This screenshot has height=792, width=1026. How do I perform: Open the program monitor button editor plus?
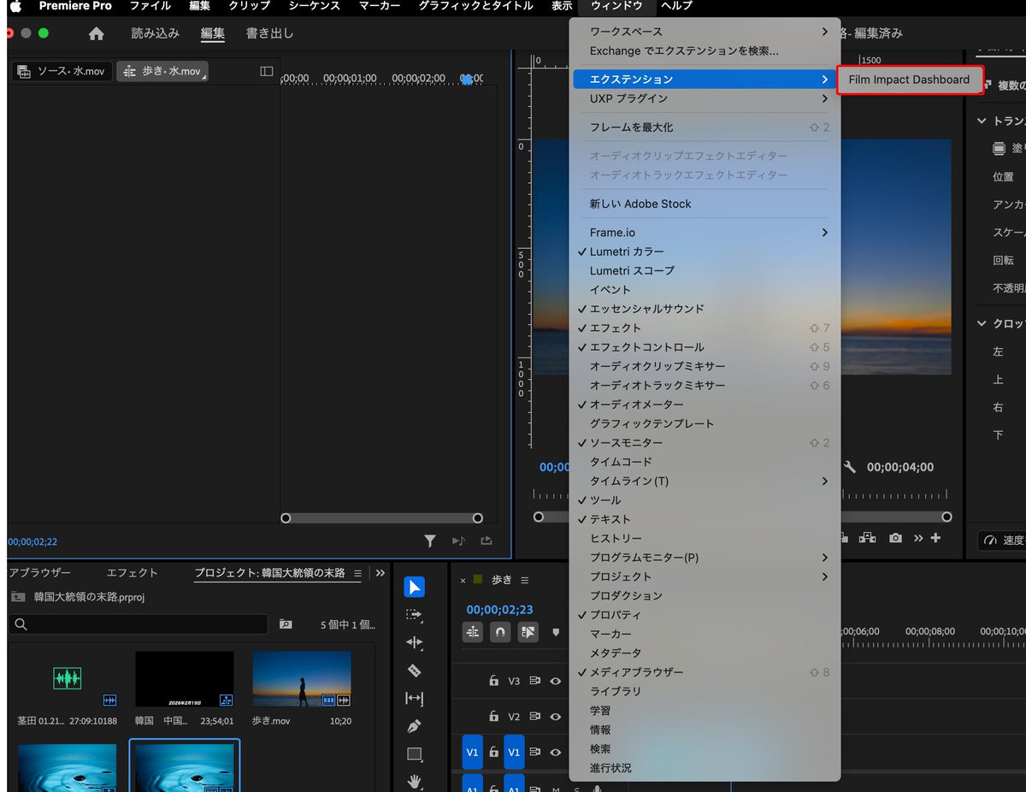tap(935, 538)
